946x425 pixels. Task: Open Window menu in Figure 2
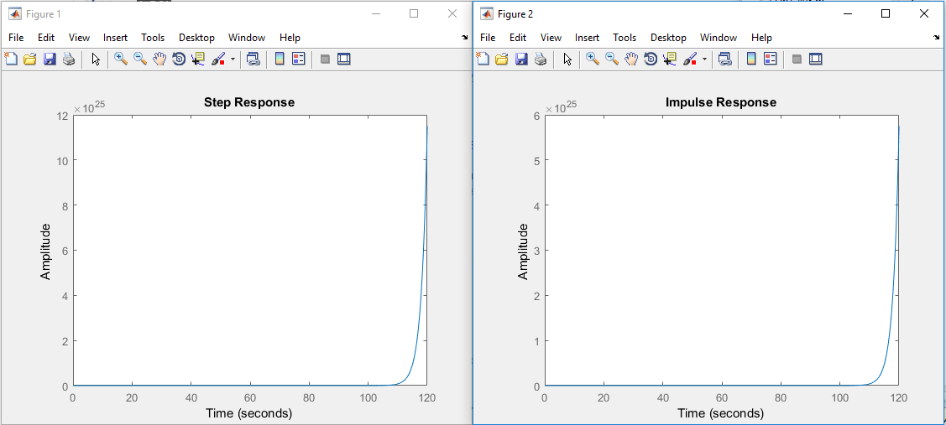(x=719, y=38)
